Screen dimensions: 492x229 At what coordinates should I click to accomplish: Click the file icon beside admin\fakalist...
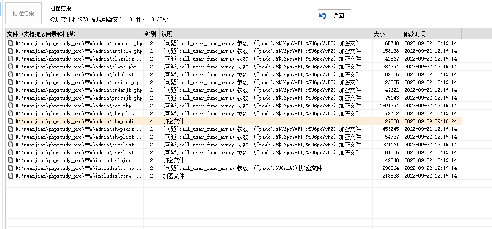(x=11, y=74)
